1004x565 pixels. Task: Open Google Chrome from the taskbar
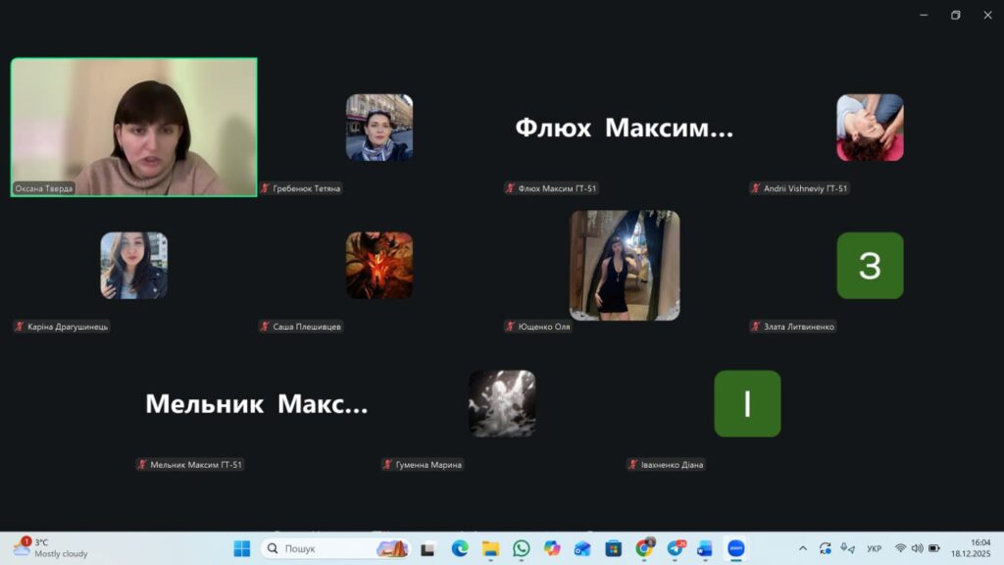[x=644, y=548]
